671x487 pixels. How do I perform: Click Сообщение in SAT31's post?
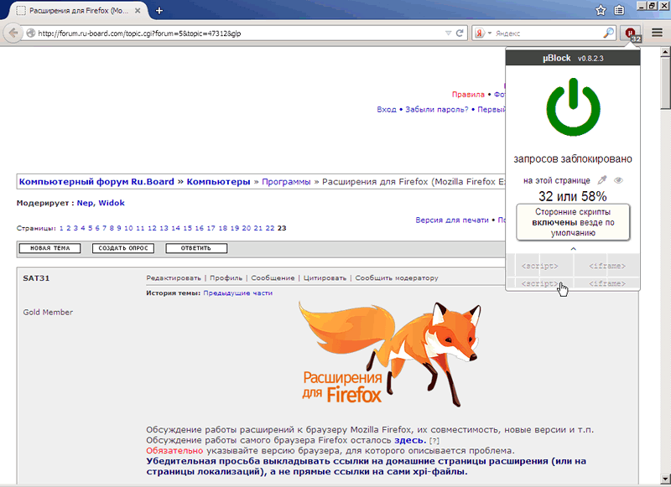273,278
